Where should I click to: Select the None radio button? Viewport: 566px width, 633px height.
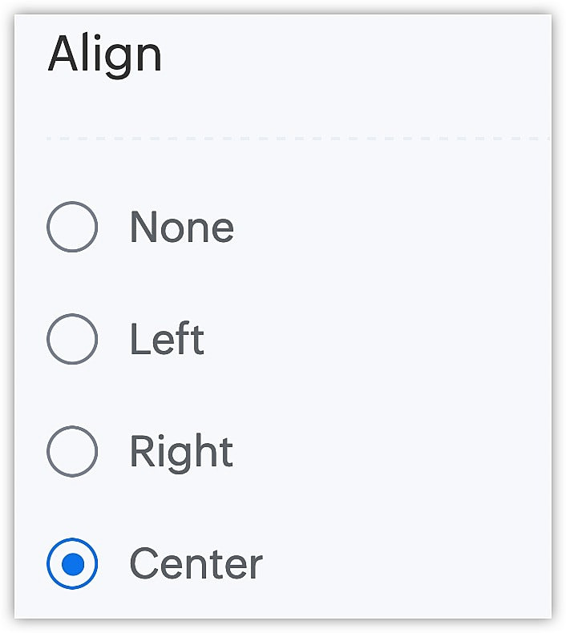(x=72, y=227)
